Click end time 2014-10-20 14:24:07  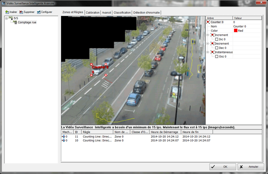click(x=196, y=141)
